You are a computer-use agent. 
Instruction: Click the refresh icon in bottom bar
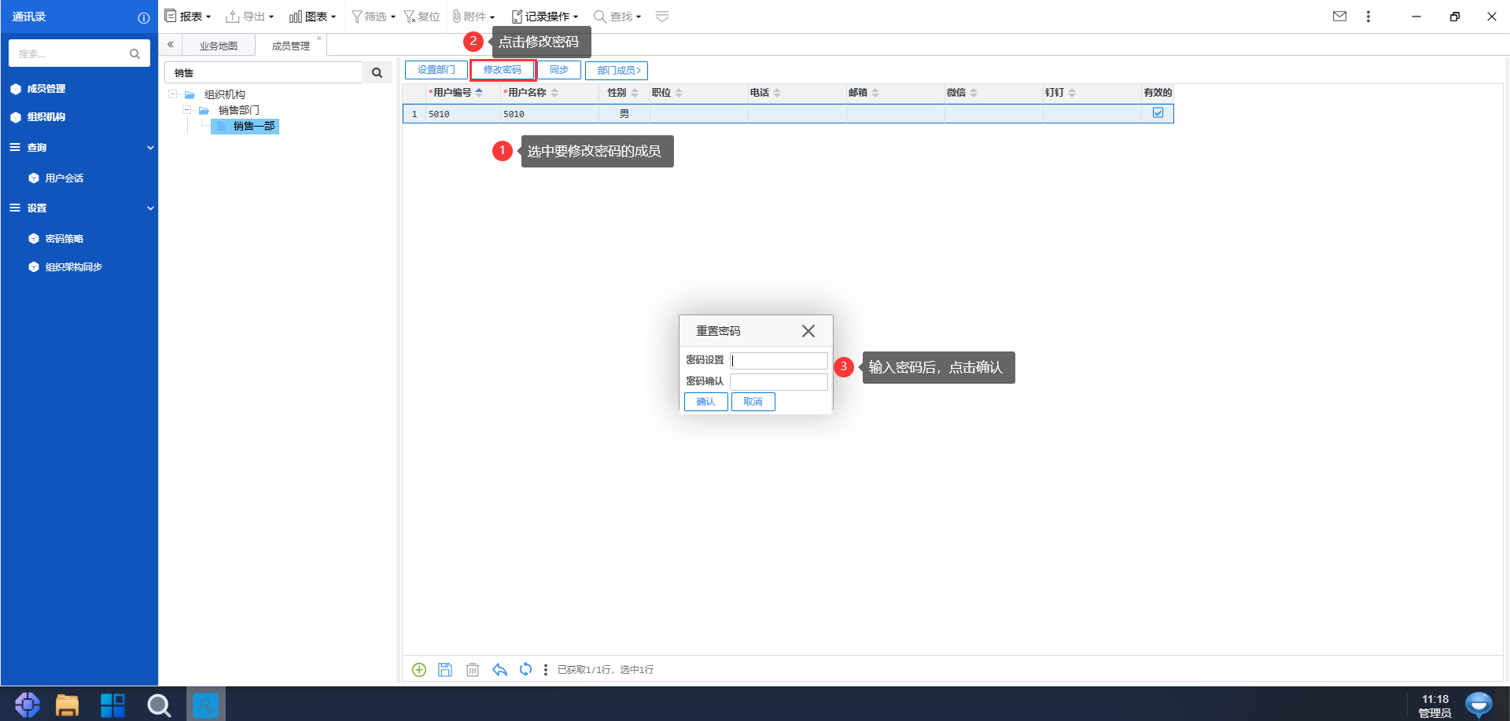click(526, 670)
